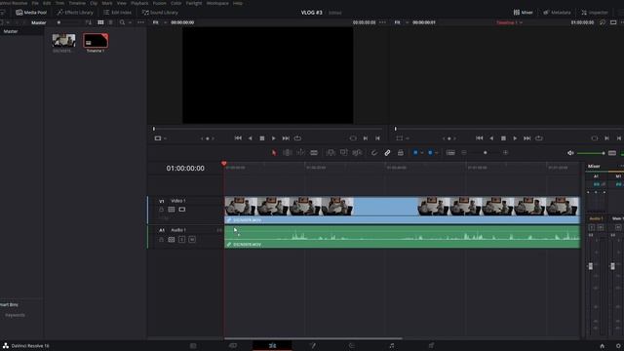Open the timeline viewer Fit zoom dropdown
Image resolution: width=624 pixels, height=351 pixels.
pos(401,22)
